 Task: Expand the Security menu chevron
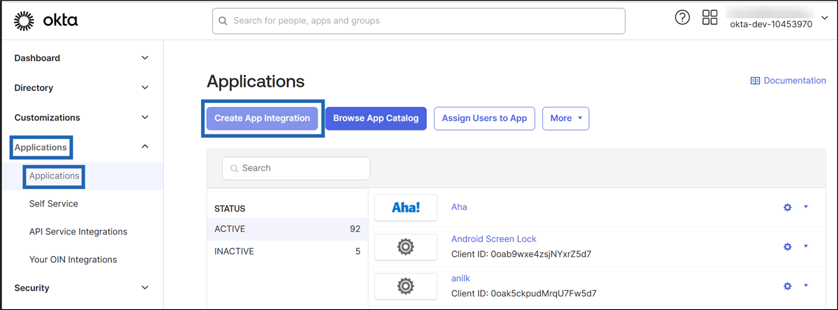(145, 287)
